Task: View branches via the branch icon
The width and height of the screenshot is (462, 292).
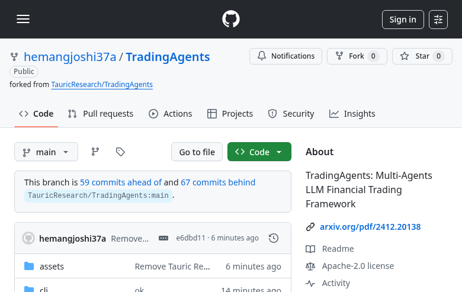Action: pos(95,152)
